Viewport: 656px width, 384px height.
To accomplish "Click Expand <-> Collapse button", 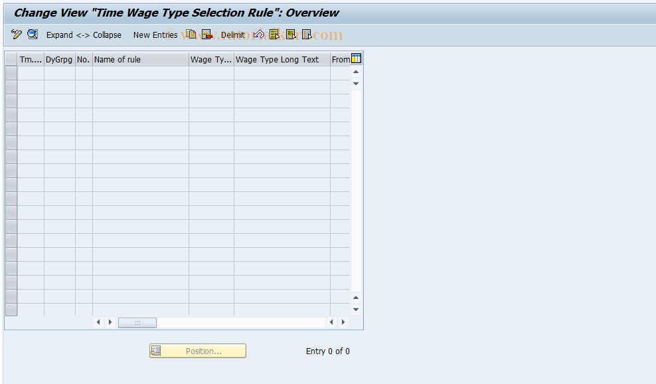I will [84, 35].
